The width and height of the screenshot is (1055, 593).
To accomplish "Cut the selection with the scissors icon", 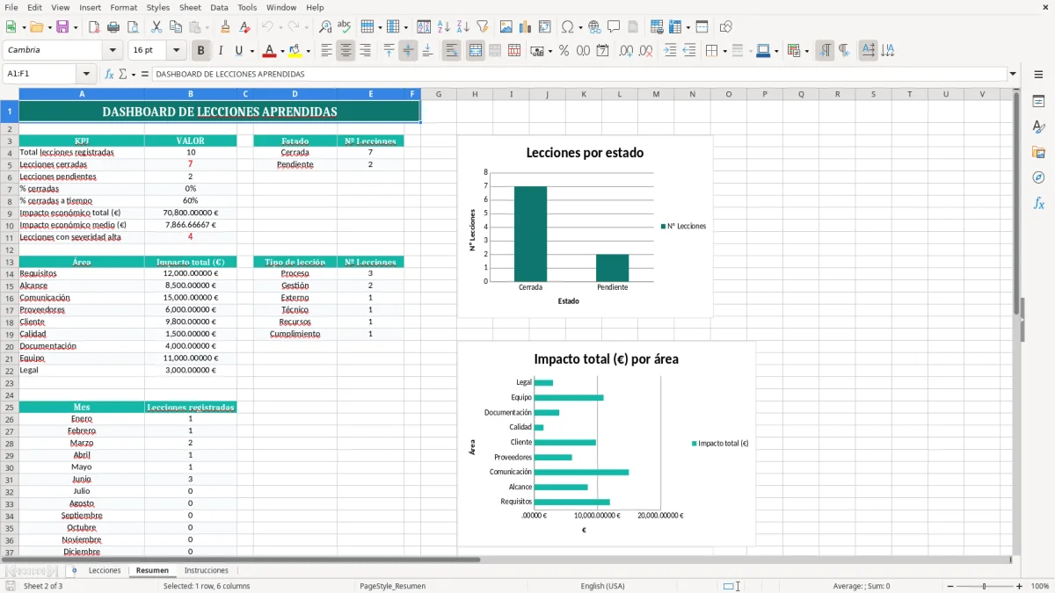I will pos(156,27).
